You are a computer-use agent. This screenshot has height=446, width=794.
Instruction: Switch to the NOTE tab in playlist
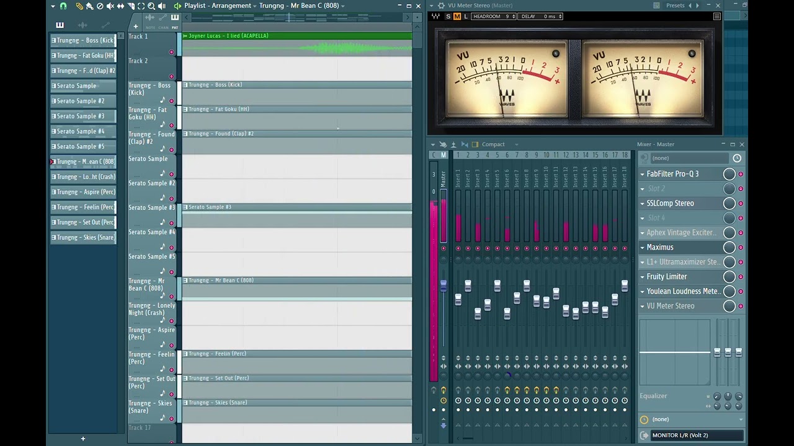(150, 28)
